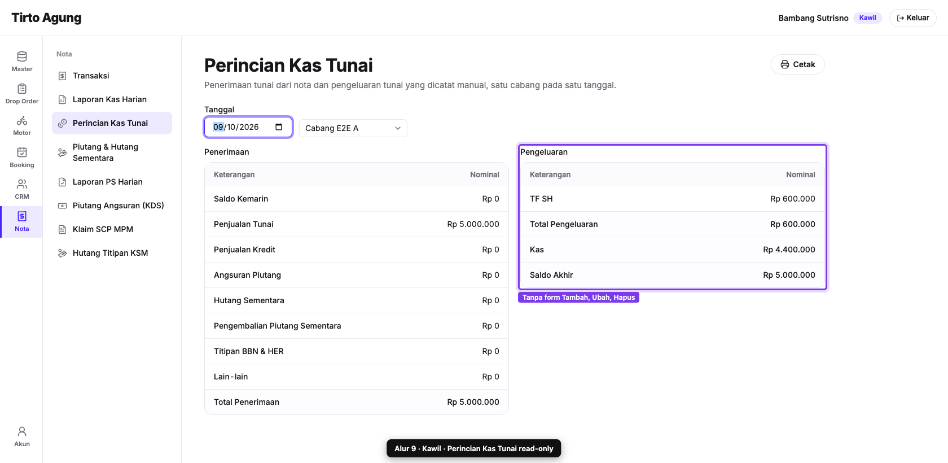Open Laporan PS Harian
The image size is (948, 463).
coord(112,182)
